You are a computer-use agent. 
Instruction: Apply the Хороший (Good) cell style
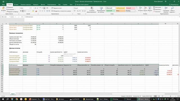point(111,11)
